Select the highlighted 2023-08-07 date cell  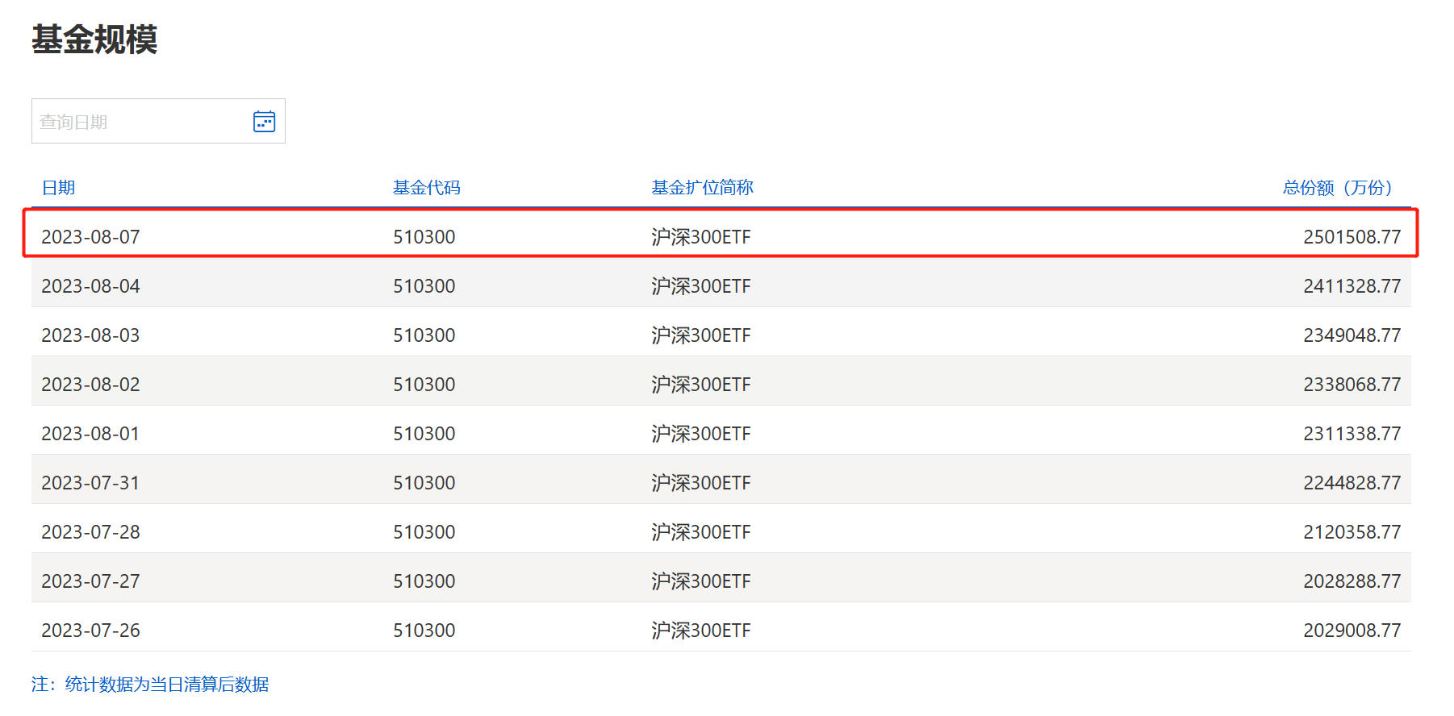pos(90,237)
